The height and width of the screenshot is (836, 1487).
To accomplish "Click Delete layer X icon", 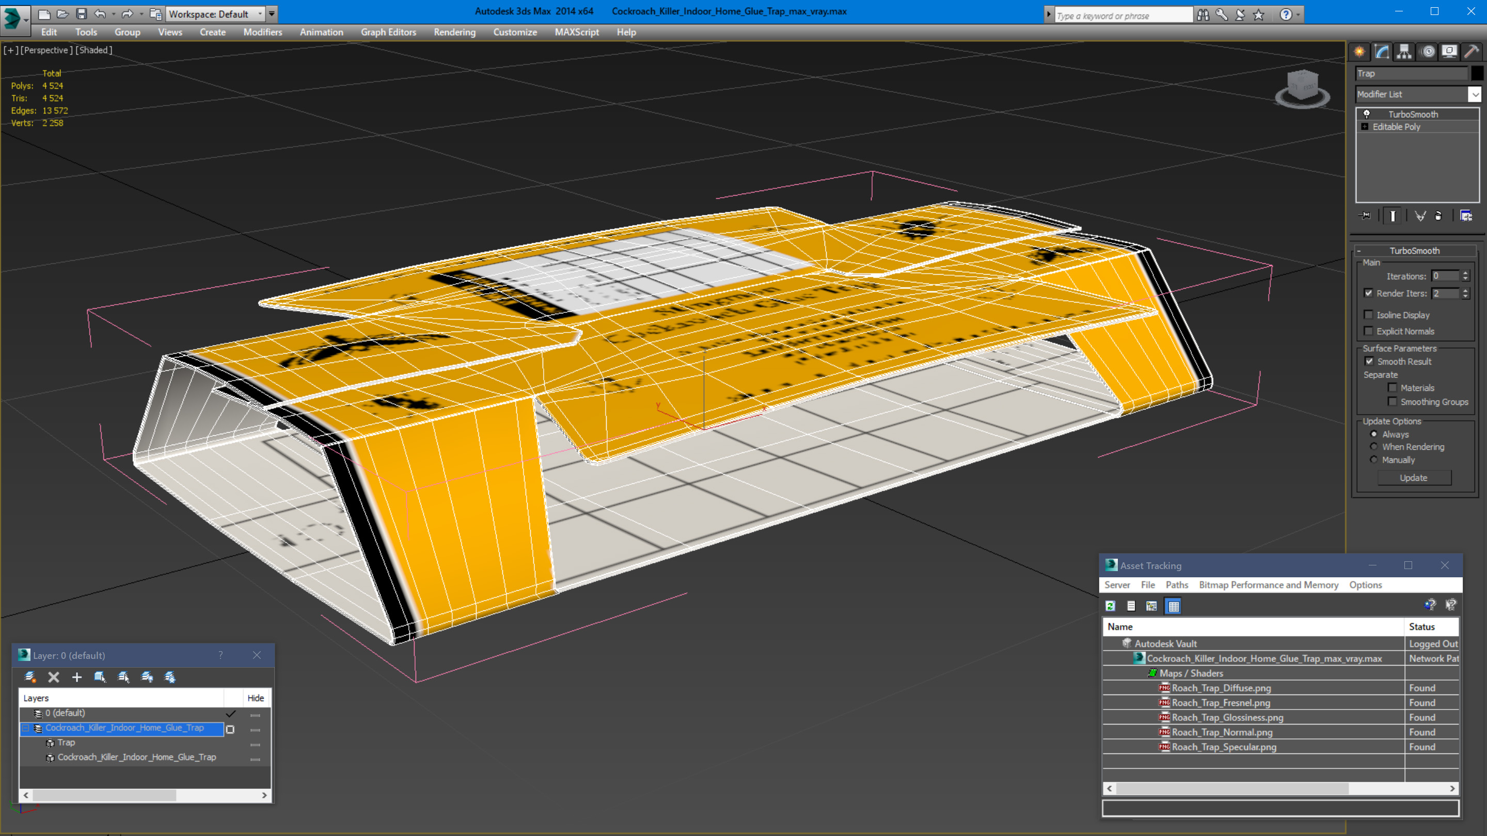I will pyautogui.click(x=54, y=676).
